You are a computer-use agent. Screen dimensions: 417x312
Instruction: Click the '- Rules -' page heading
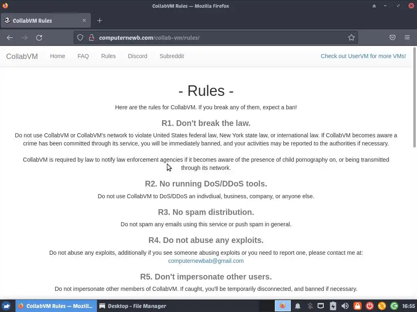206,91
